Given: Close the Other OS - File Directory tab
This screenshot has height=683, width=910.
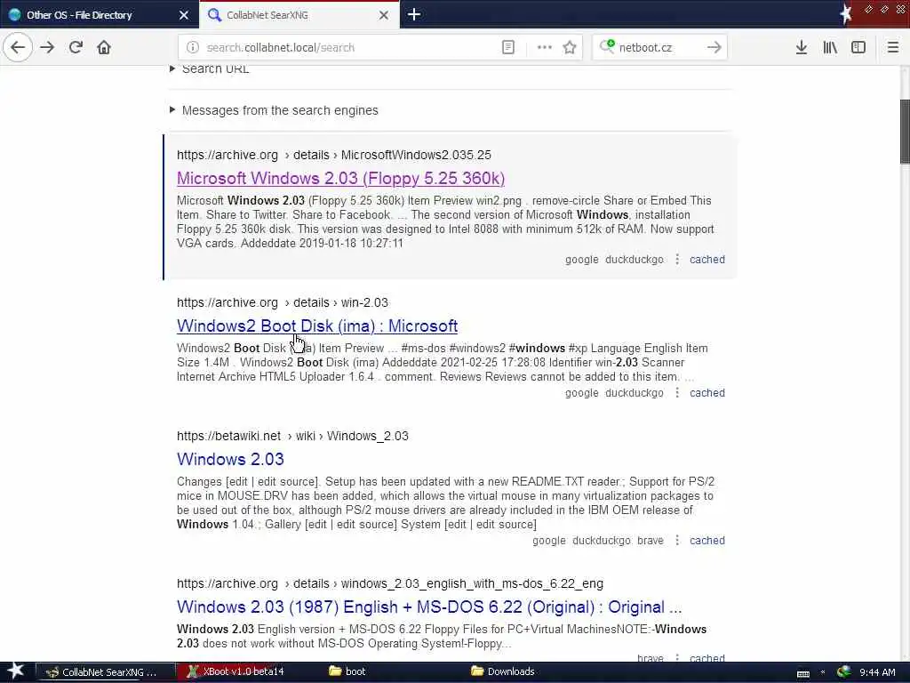Looking at the screenshot, I should (184, 15).
